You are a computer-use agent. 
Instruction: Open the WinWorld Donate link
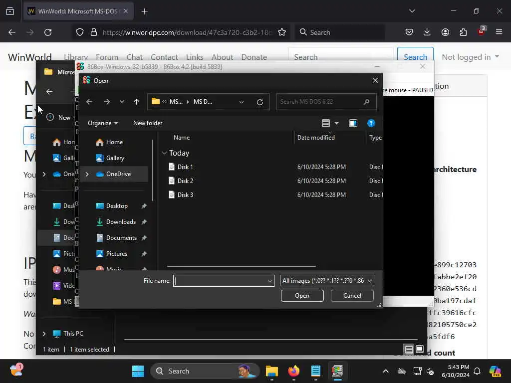point(254,57)
